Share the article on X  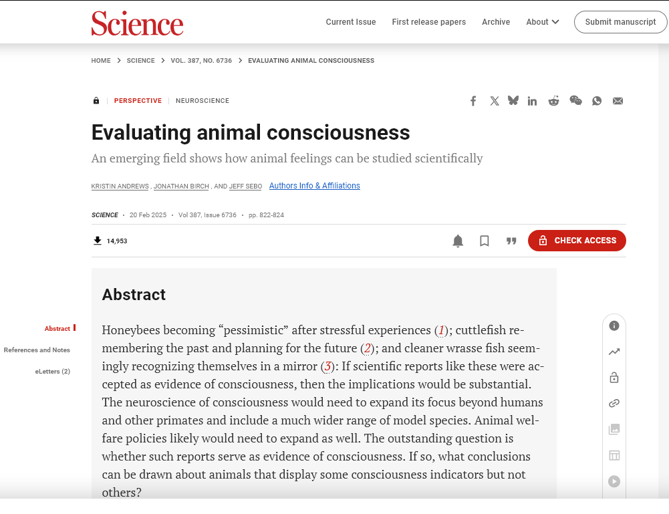click(495, 100)
